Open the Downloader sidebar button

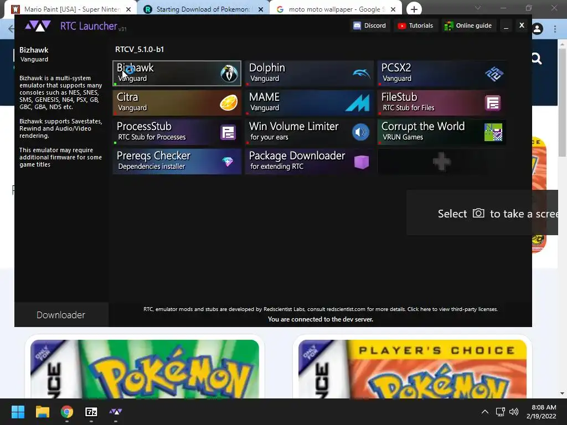61,315
